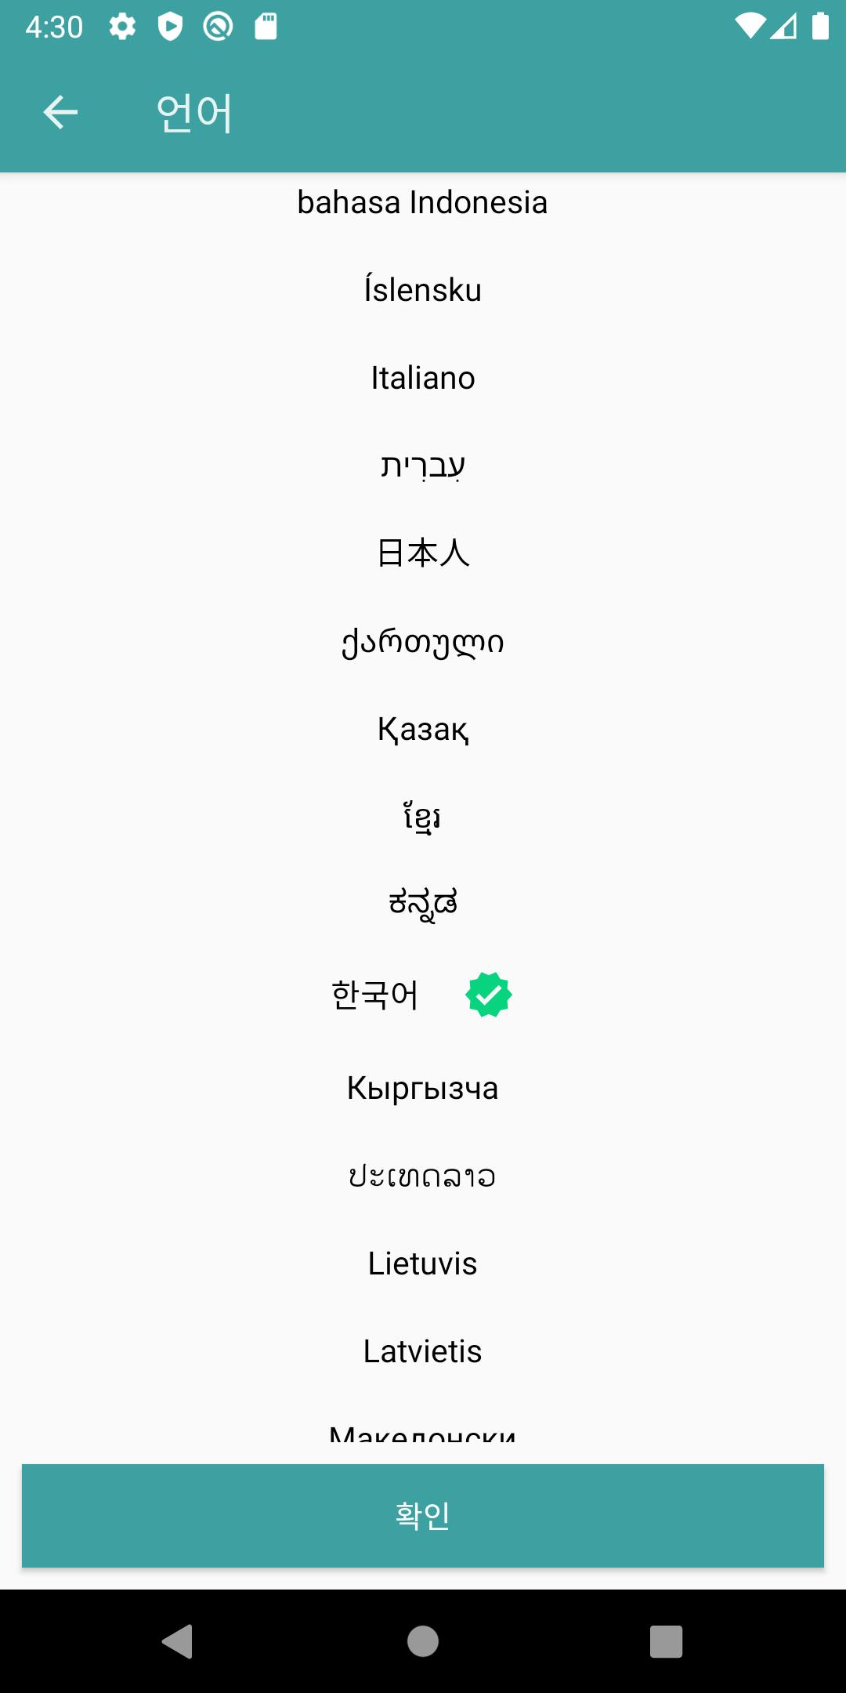
Task: Choose bahasa Indonesia from the list
Action: point(423,202)
